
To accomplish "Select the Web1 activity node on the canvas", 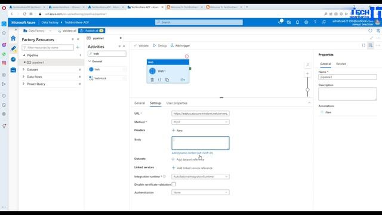I will pos(168,71).
